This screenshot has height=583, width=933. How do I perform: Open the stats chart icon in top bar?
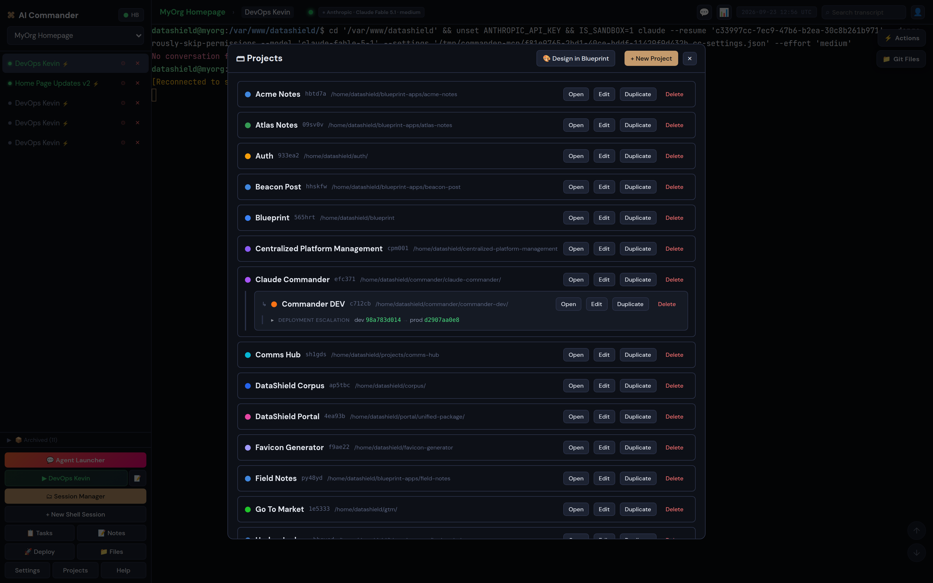click(x=724, y=12)
